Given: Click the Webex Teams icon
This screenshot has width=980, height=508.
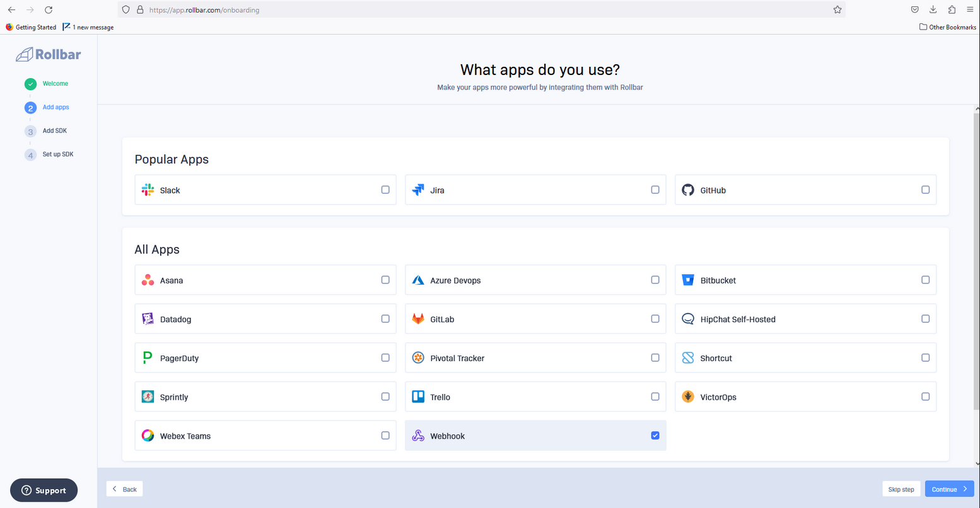Looking at the screenshot, I should [x=148, y=436].
